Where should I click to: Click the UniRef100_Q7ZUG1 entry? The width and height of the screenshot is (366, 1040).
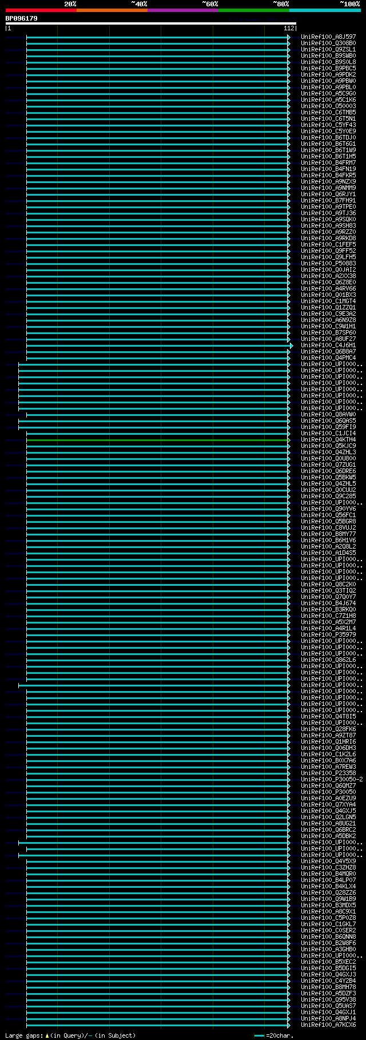[328, 465]
